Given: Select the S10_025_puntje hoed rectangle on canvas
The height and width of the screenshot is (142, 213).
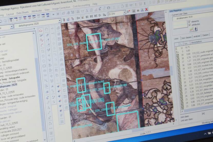Looking at the screenshot, I should coord(107,88).
